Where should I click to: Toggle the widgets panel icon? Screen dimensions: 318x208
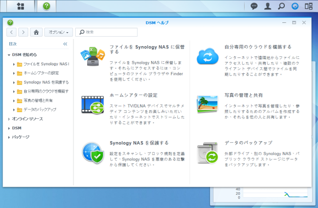pos(309,6)
